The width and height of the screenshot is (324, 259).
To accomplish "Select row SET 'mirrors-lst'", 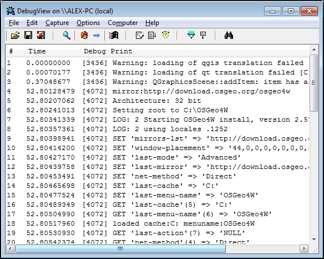I will (x=158, y=139).
